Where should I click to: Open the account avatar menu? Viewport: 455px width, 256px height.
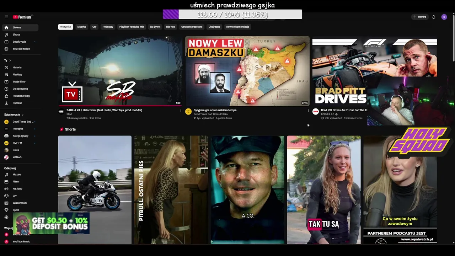444,17
